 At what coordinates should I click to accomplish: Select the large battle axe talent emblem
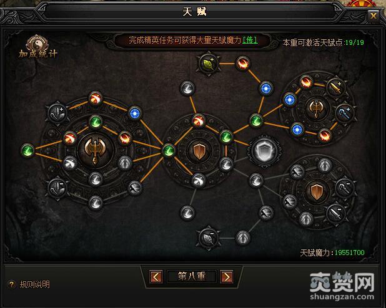96,150
